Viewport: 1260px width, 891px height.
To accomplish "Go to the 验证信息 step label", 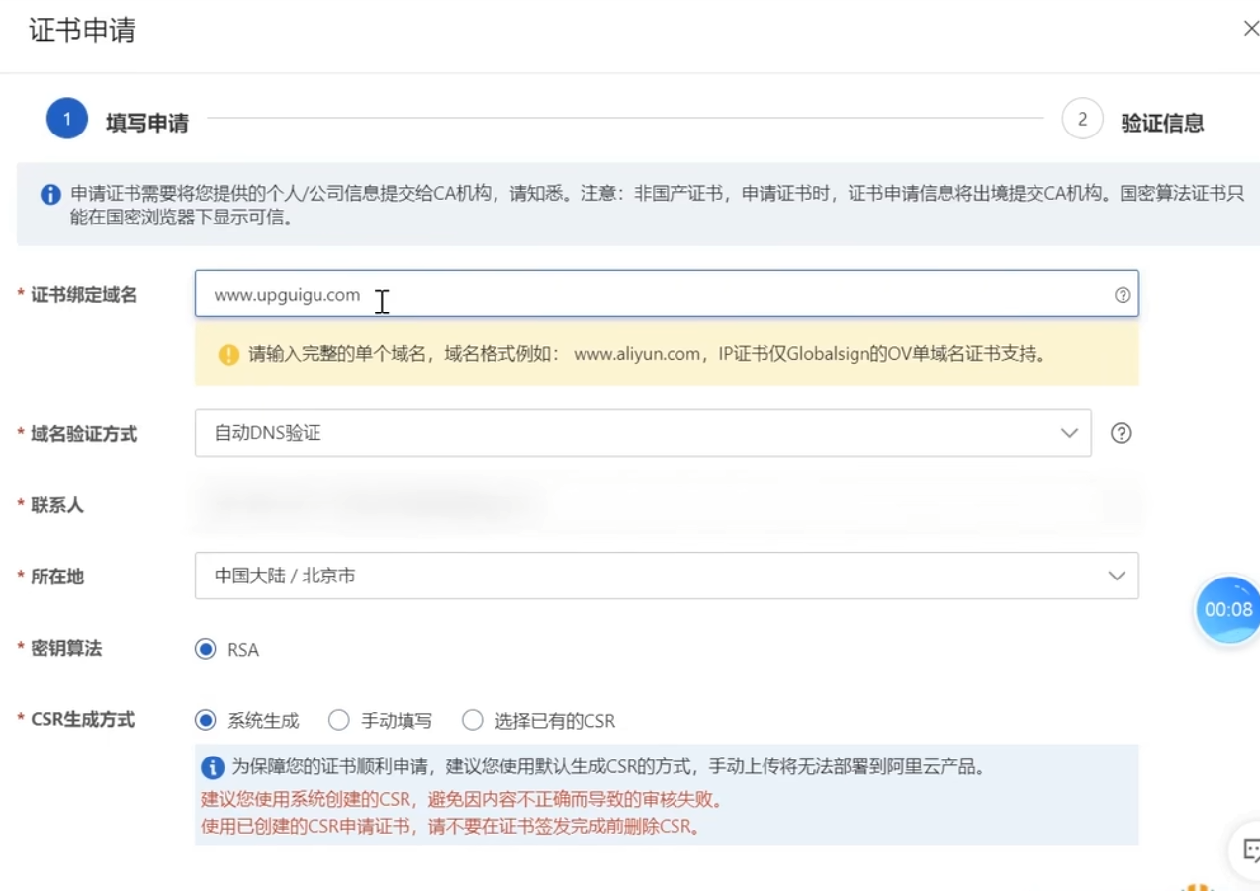I will point(1162,123).
